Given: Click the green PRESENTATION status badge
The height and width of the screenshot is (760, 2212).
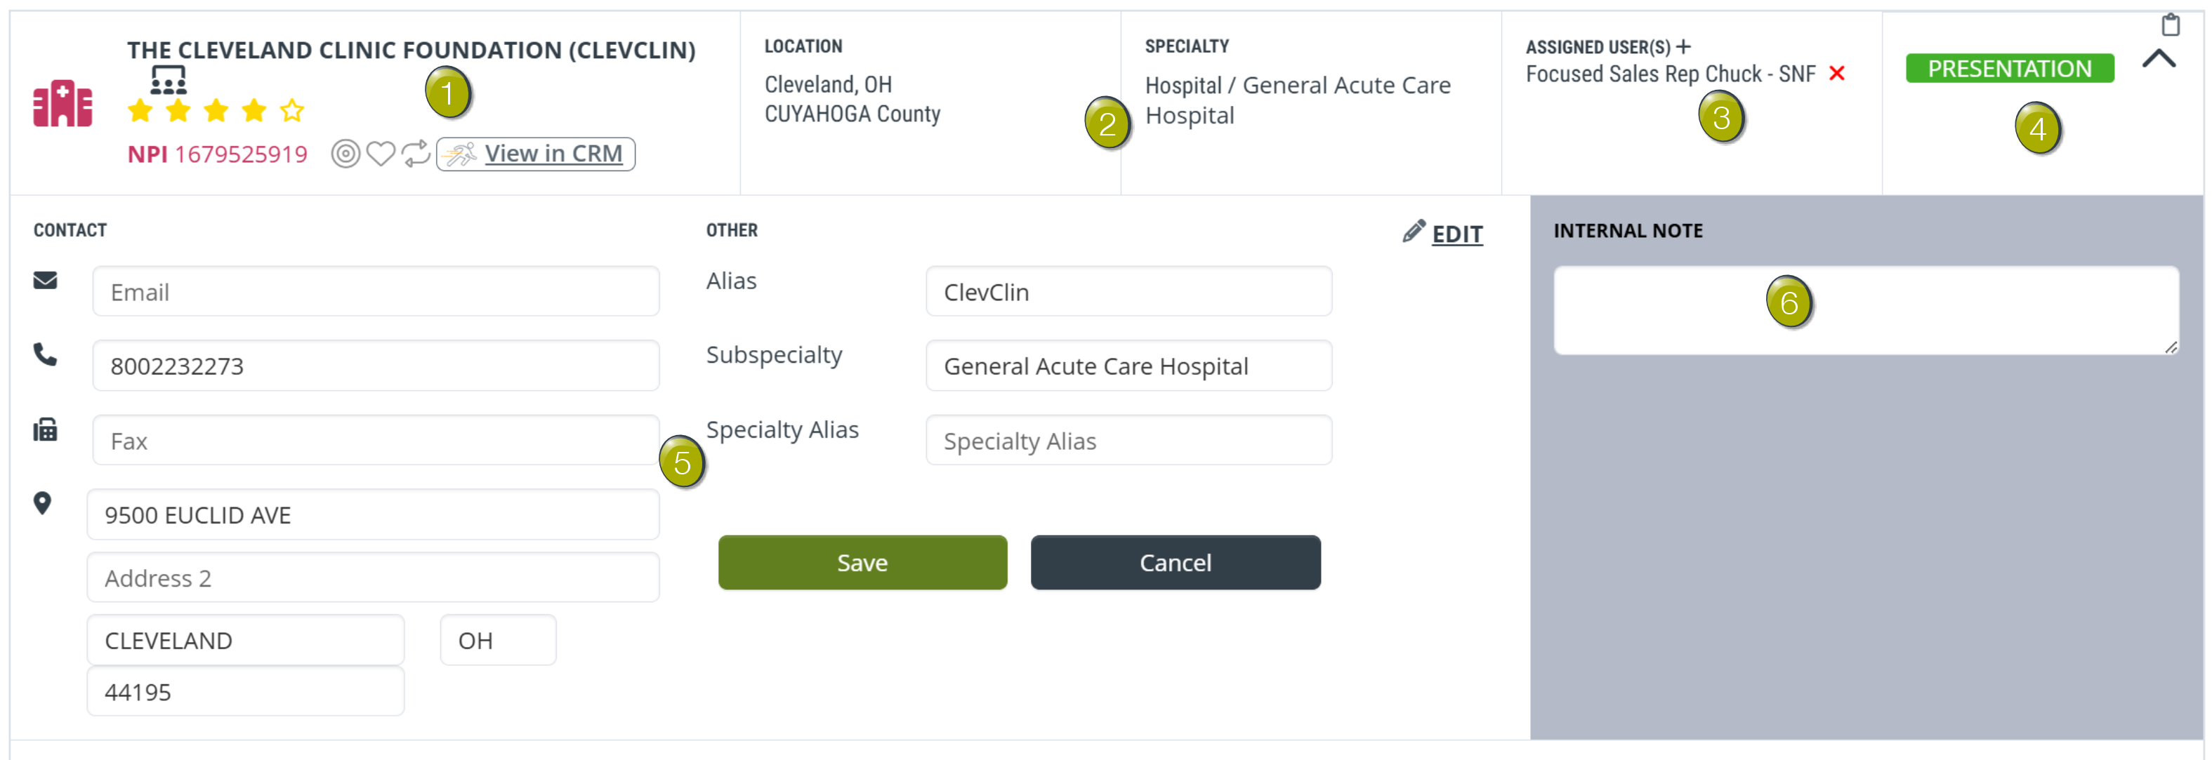Looking at the screenshot, I should point(2009,69).
